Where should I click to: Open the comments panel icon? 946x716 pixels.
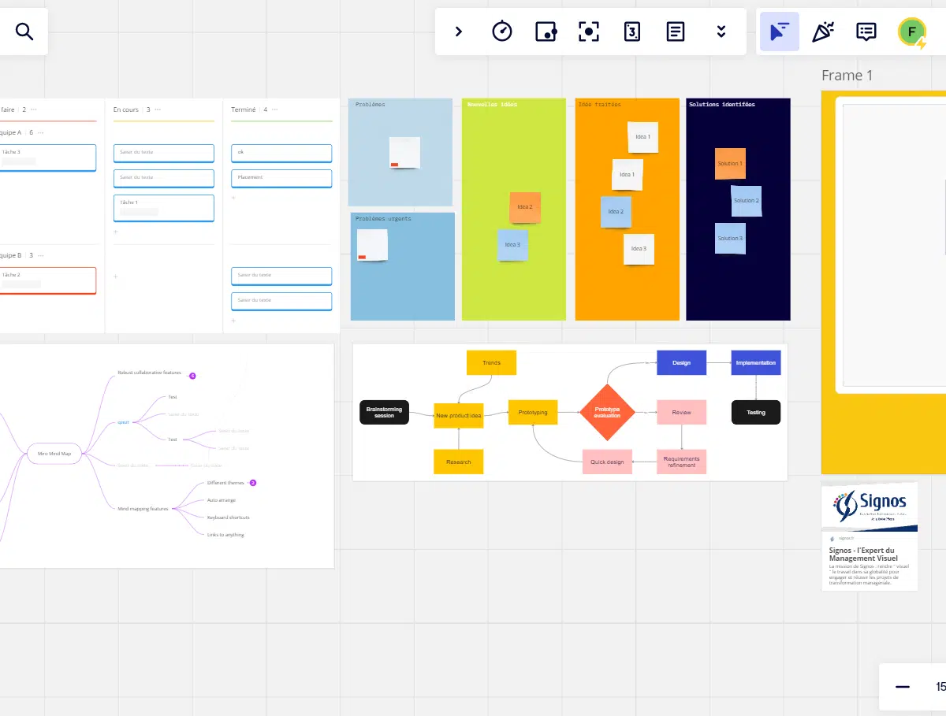(866, 32)
